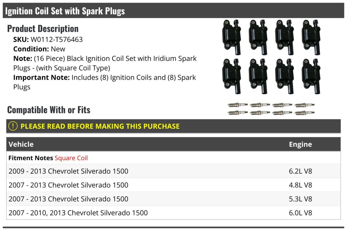The image size is (347, 231).
Task: Click the last spark plug in lower row
Action: [304, 113]
